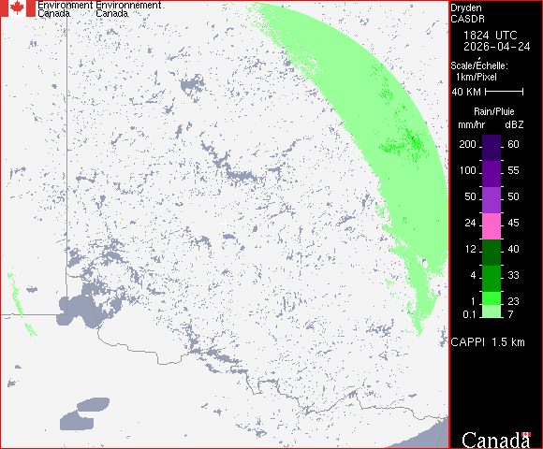
Task: Select the pale green 7 dBZ swatch
Action: coord(492,311)
